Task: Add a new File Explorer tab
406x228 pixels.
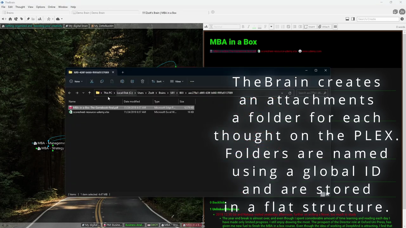Action: click(x=123, y=72)
